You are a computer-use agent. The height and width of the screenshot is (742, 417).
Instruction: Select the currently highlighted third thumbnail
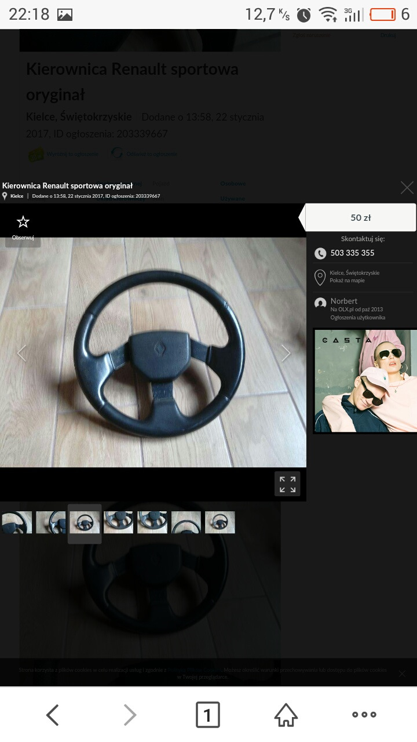85,522
